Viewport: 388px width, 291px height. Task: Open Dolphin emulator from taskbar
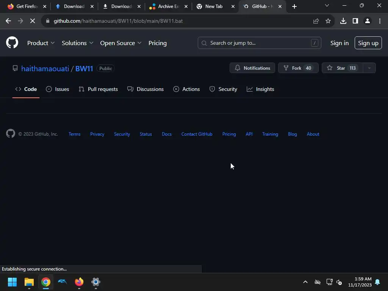(x=63, y=282)
